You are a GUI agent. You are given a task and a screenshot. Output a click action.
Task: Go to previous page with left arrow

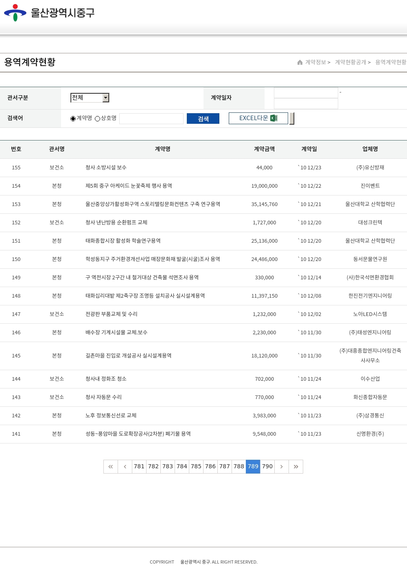coord(125,467)
